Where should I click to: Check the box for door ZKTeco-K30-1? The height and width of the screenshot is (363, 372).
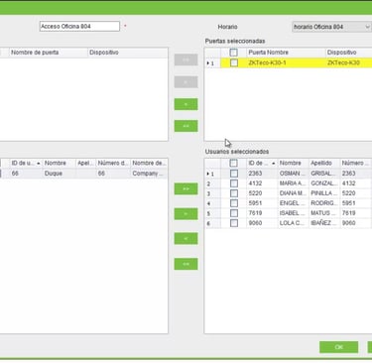tap(234, 62)
